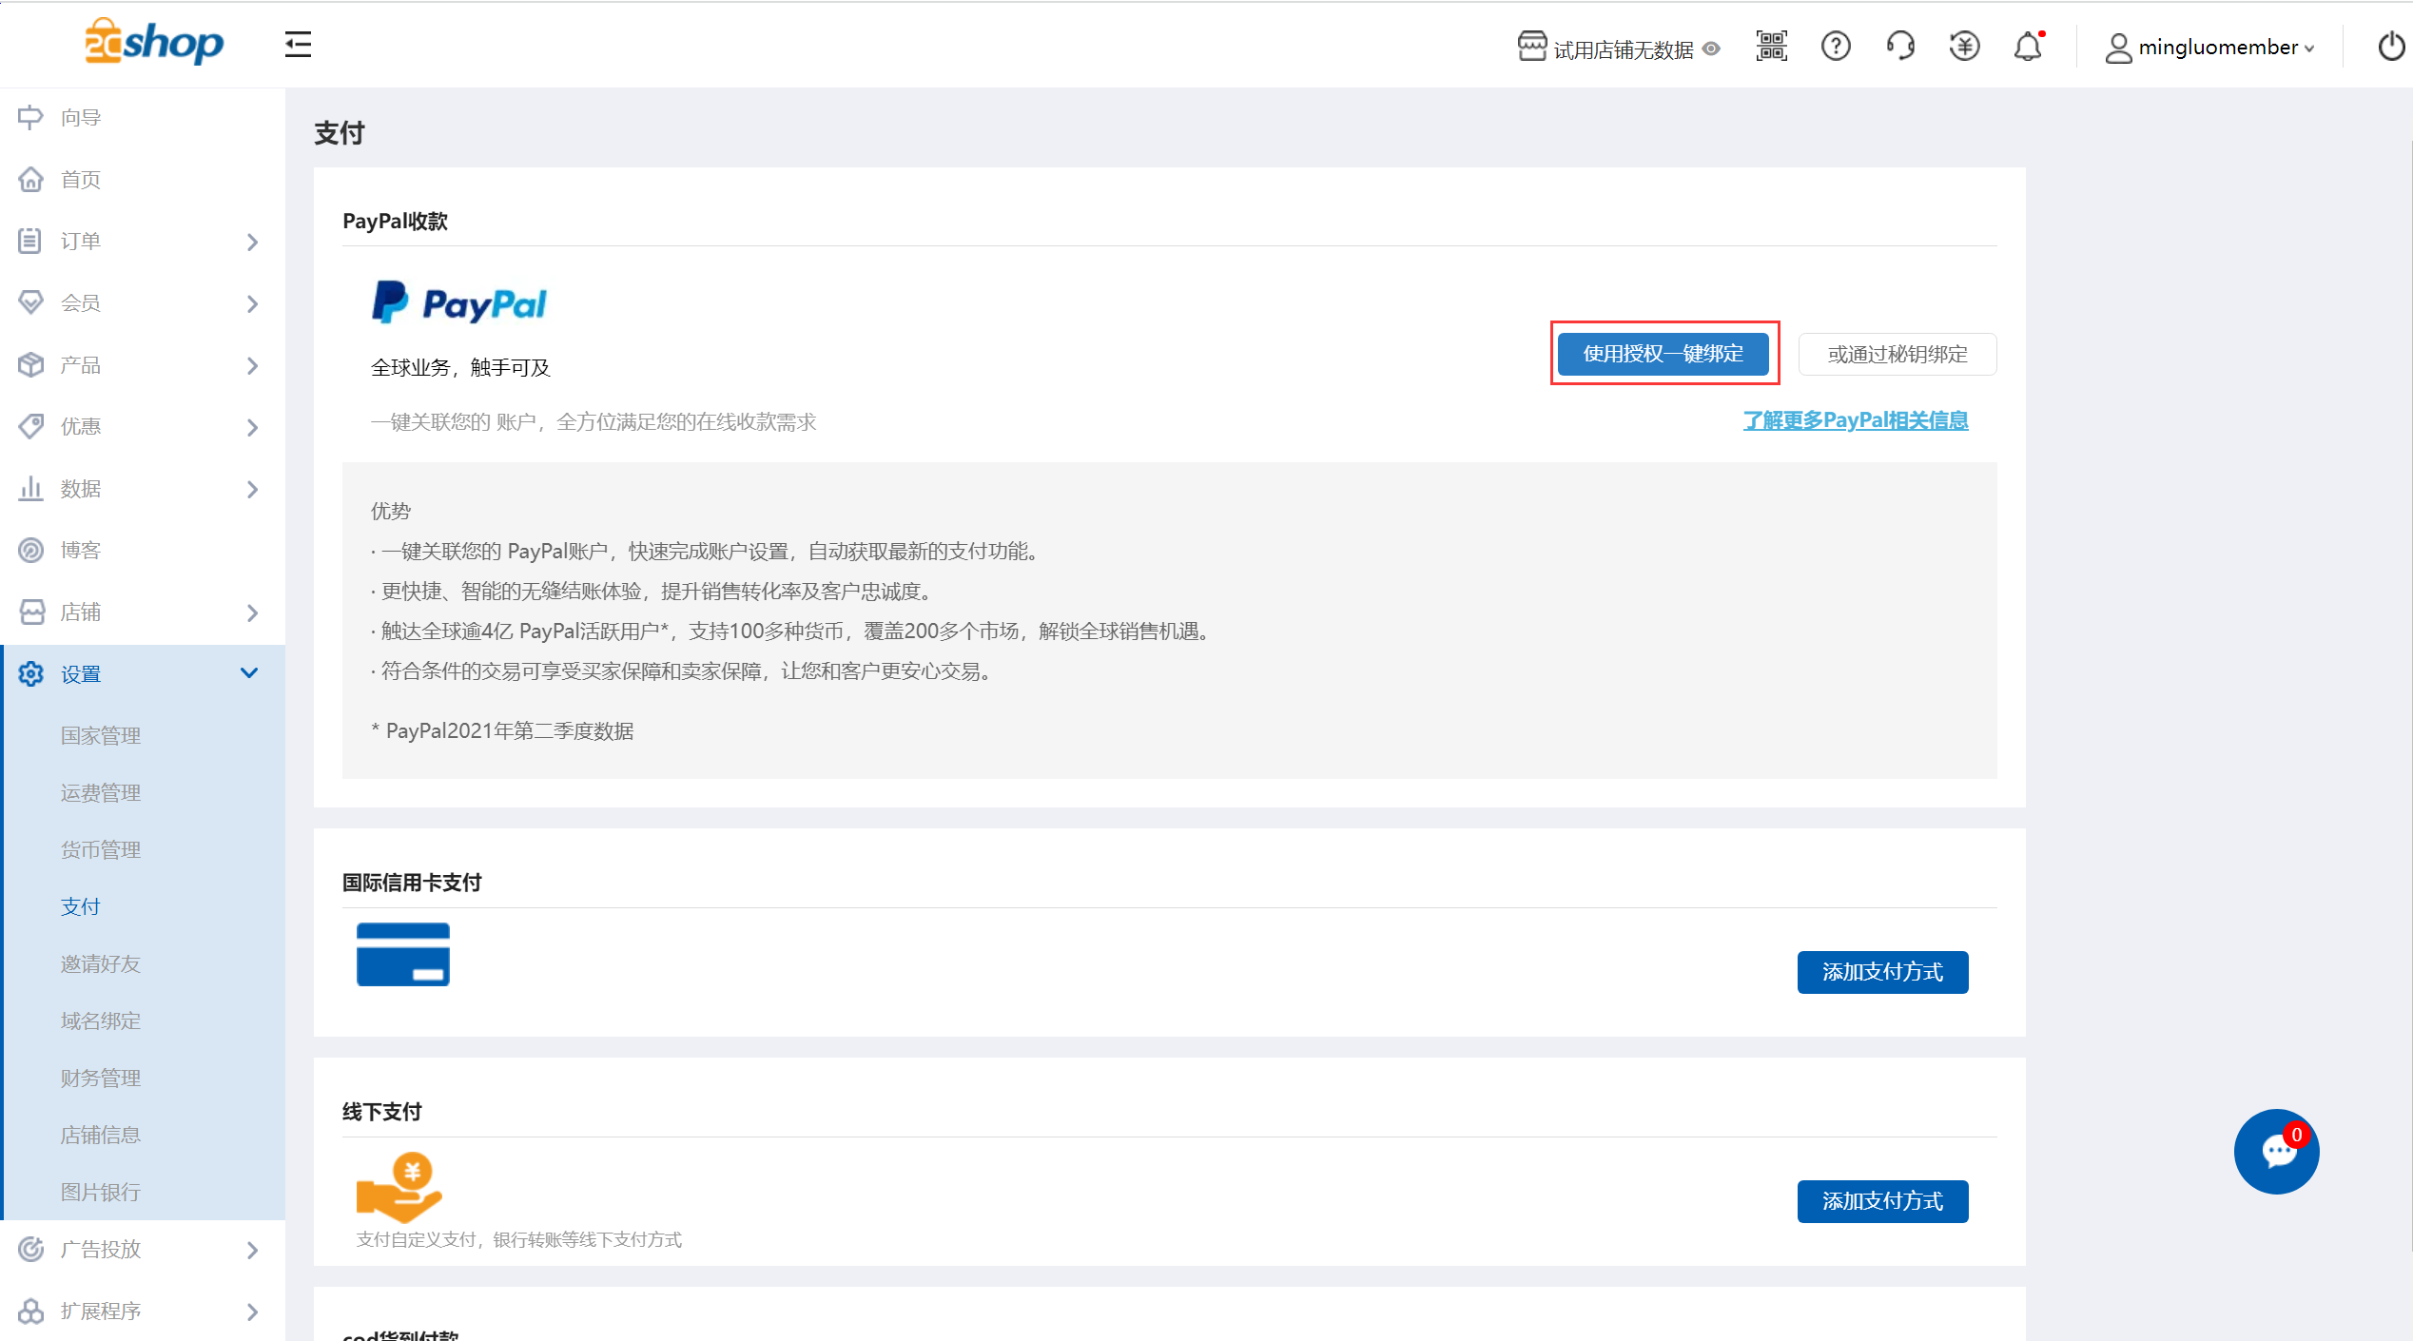Click the 国际信用卡支付 section title

pyautogui.click(x=412, y=883)
